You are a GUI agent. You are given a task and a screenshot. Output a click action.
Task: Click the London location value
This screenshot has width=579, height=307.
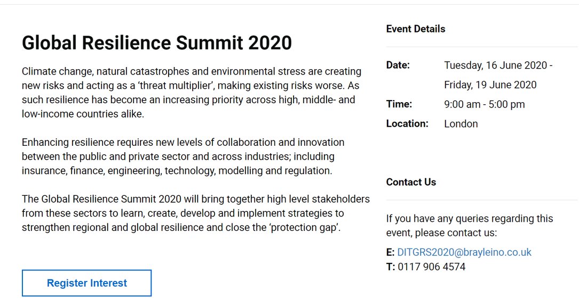pos(461,123)
